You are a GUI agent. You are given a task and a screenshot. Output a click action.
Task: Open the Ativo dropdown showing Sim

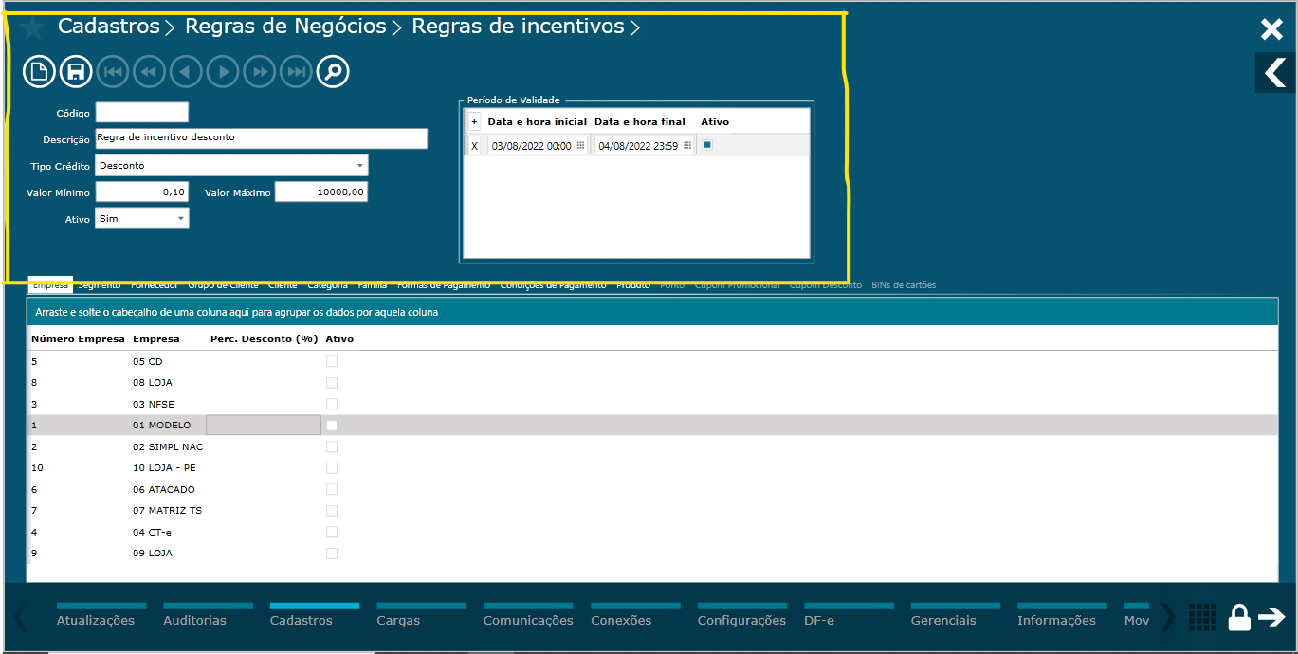182,218
